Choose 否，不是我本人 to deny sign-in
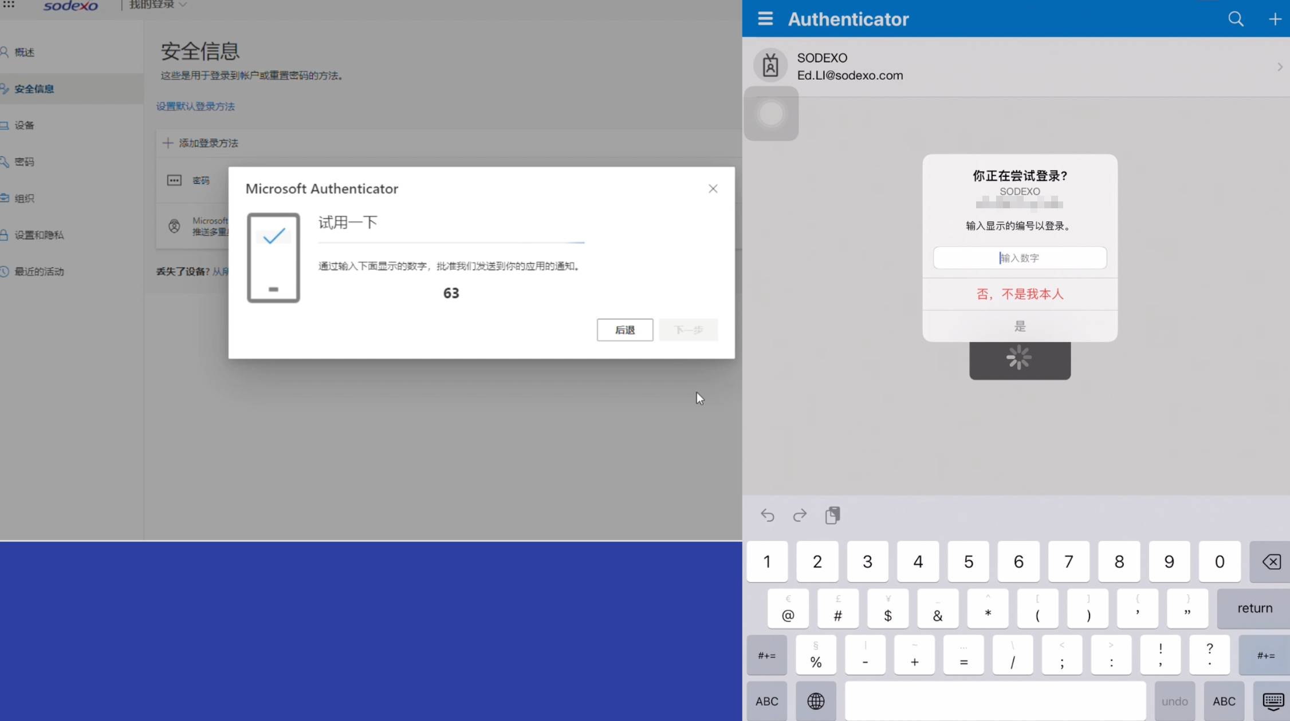1290x721 pixels. pyautogui.click(x=1020, y=294)
